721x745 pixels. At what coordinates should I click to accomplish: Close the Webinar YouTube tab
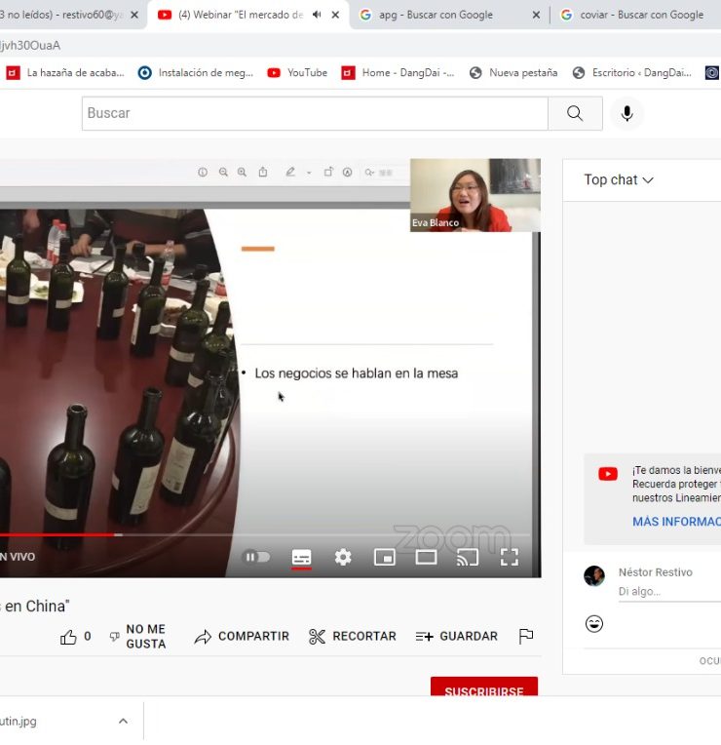pyautogui.click(x=335, y=15)
